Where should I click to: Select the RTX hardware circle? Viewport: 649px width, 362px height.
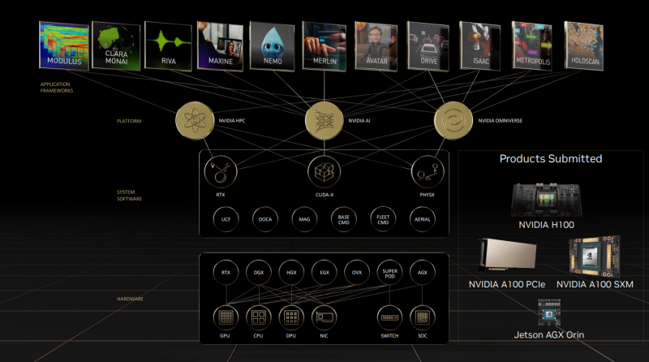tap(226, 273)
